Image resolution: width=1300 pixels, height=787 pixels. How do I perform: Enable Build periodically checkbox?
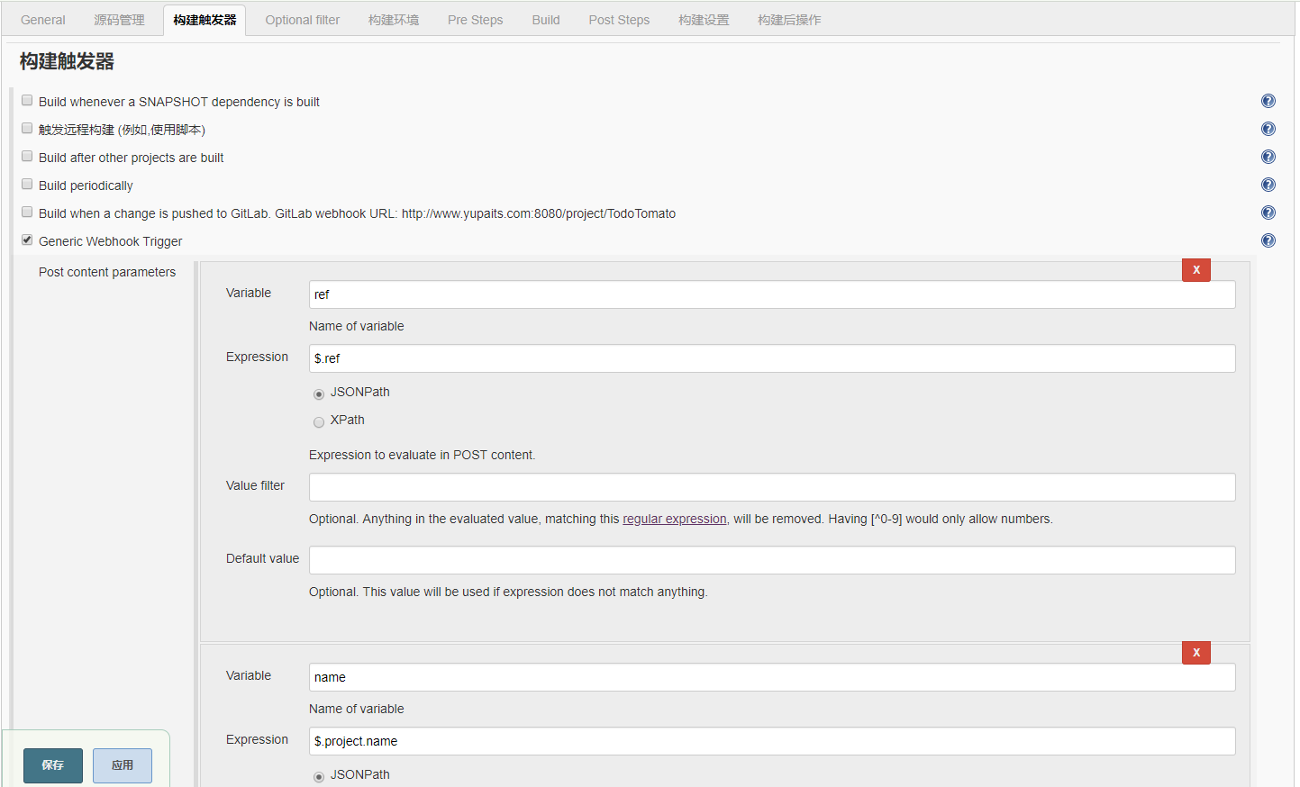point(27,185)
